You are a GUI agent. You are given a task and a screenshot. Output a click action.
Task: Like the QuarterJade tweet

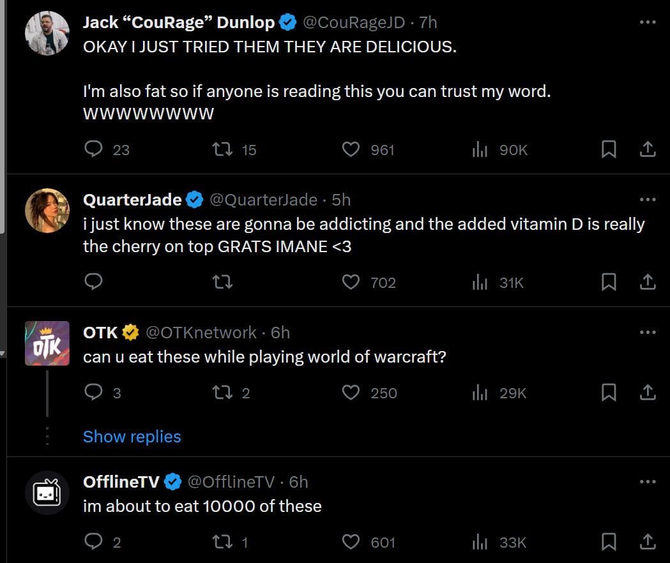[x=351, y=282]
